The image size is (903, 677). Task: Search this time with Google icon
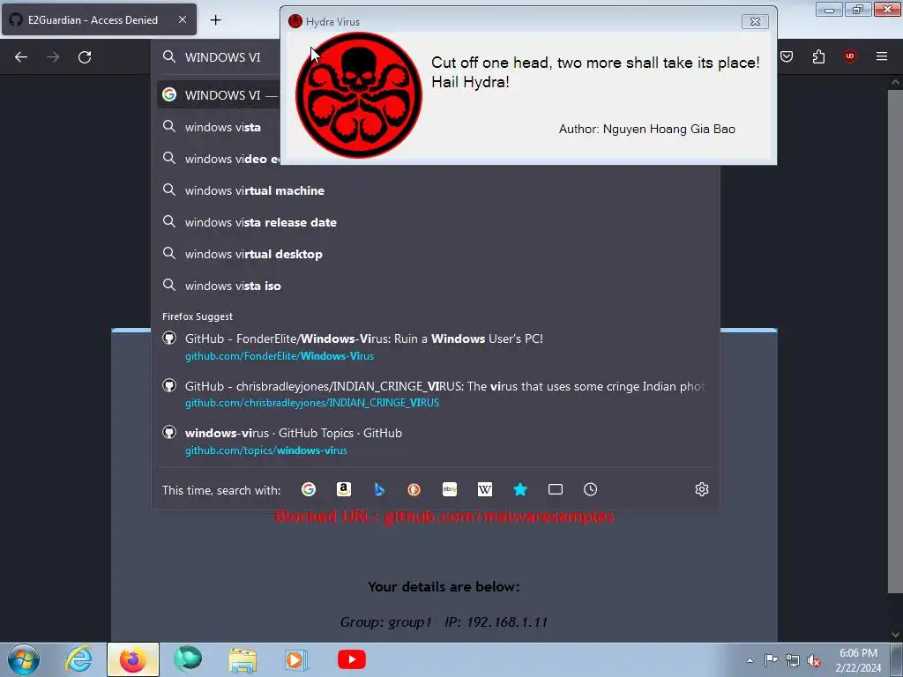click(309, 489)
